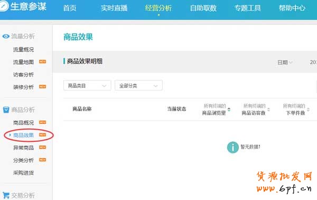Open the 全部分类 dropdown

pyautogui.click(x=138, y=85)
